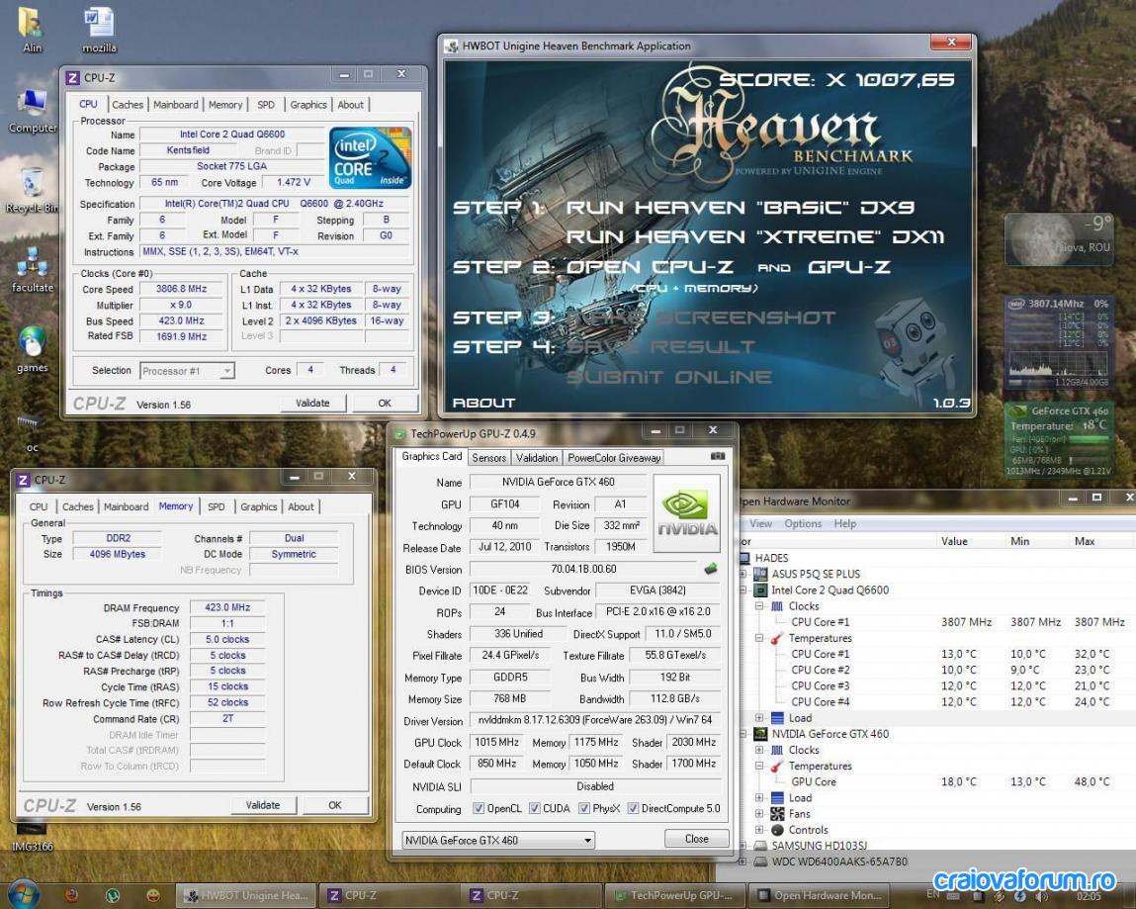The image size is (1136, 909).
Task: Click the weather gadget showing -9°
Action: coord(1059,238)
